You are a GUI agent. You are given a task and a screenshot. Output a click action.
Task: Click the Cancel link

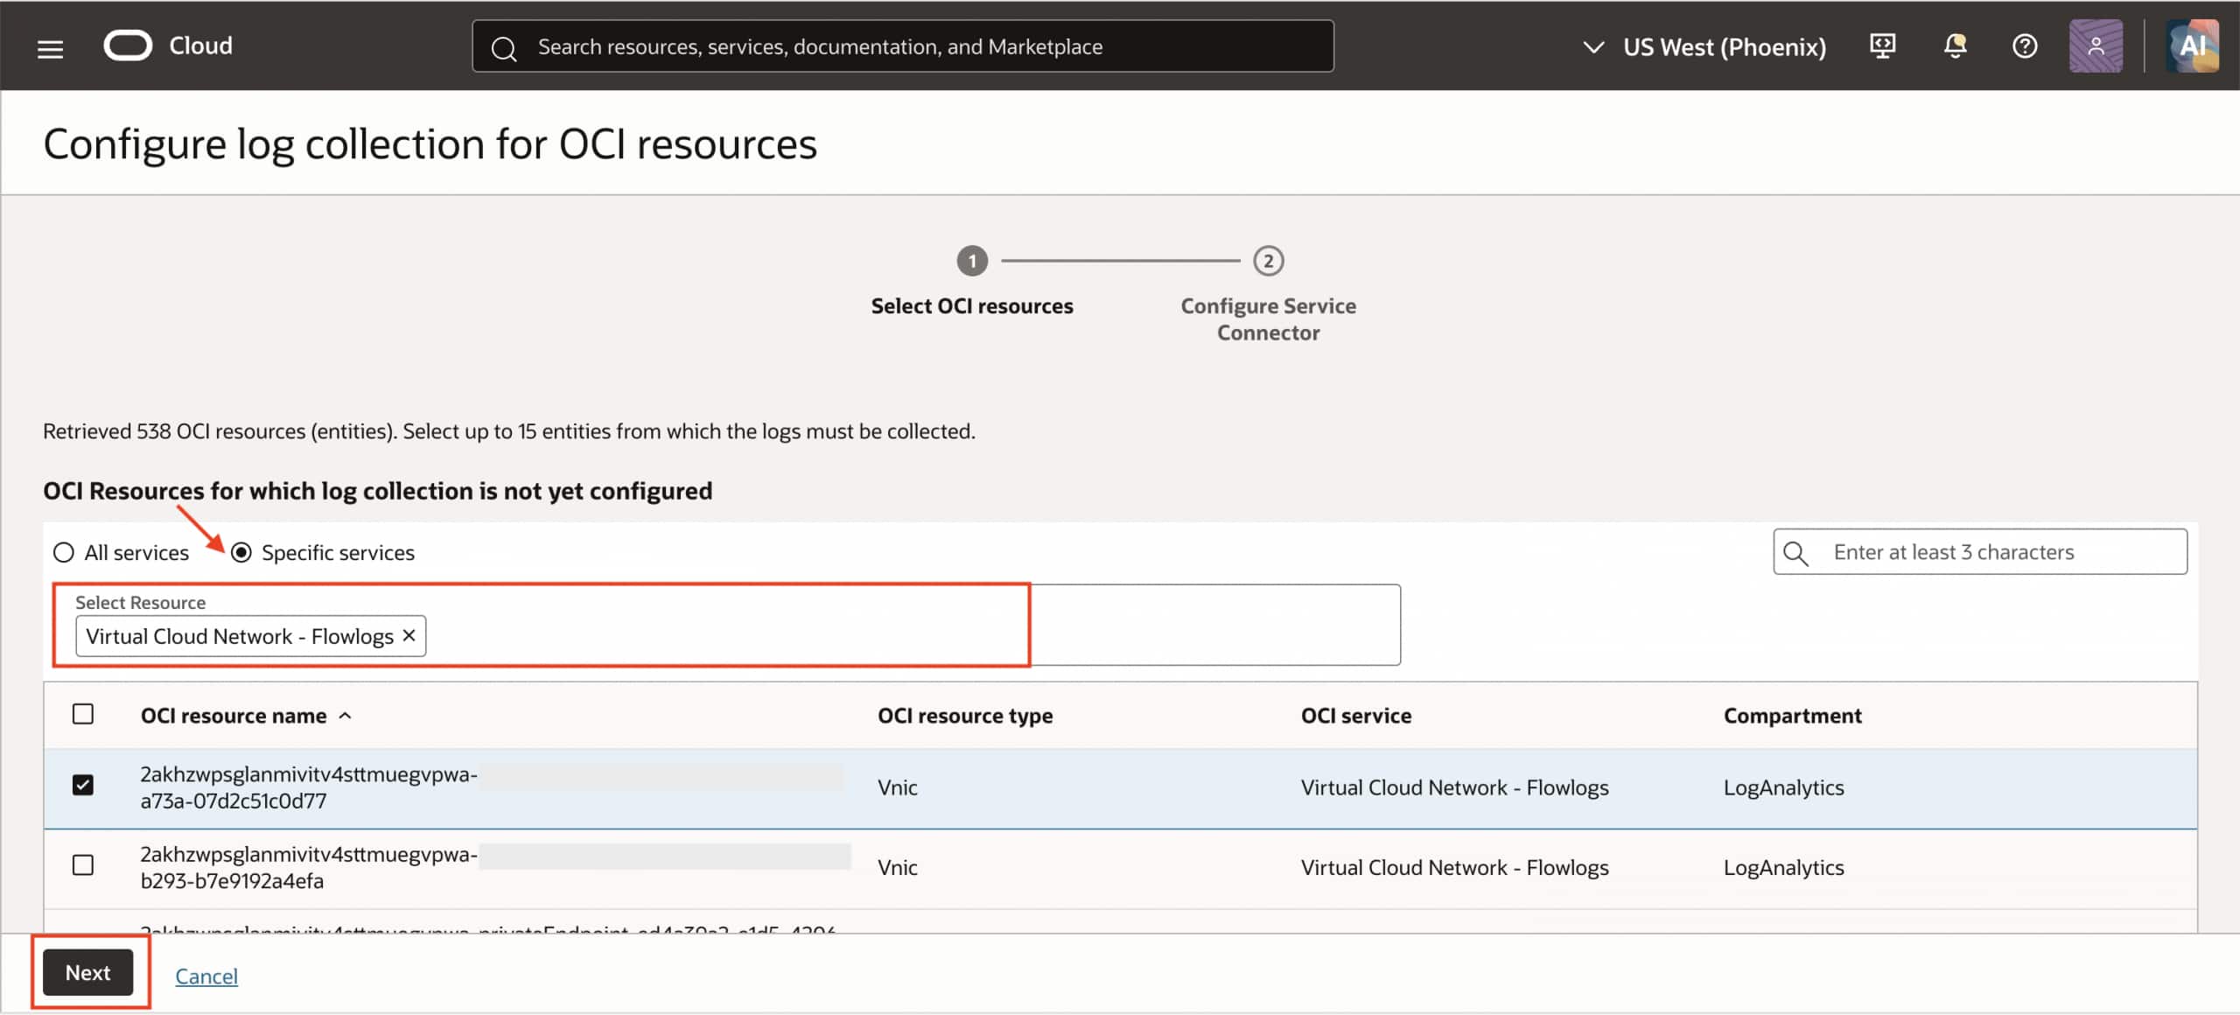point(206,976)
